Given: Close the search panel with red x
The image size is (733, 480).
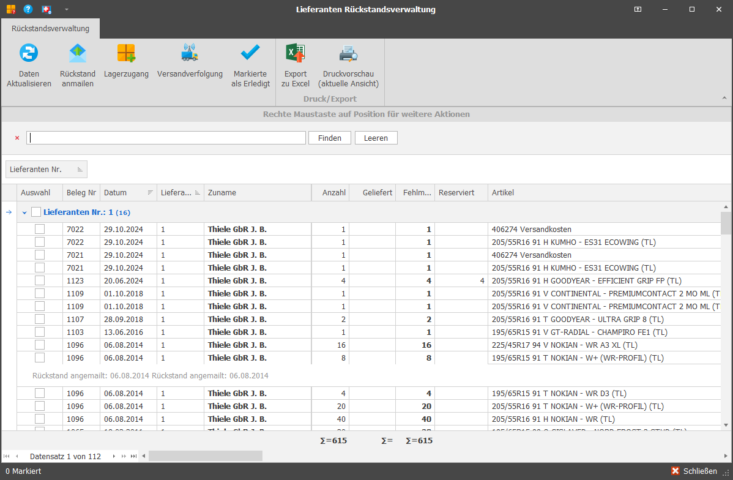Looking at the screenshot, I should point(17,138).
